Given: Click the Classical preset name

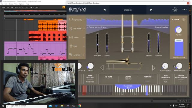Looking at the screenshot, I should tap(128, 10).
